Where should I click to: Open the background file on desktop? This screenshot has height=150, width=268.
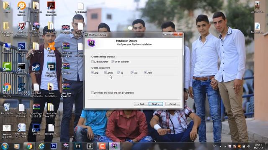51,129
